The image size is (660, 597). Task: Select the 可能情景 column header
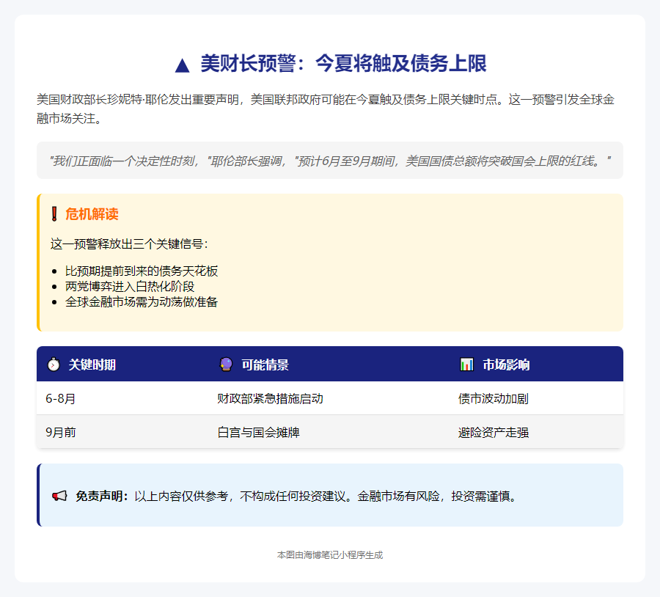click(265, 365)
